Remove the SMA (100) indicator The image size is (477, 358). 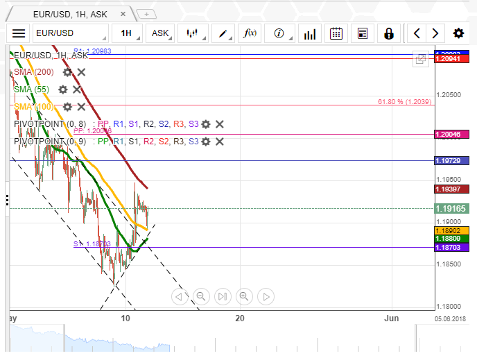coord(81,107)
